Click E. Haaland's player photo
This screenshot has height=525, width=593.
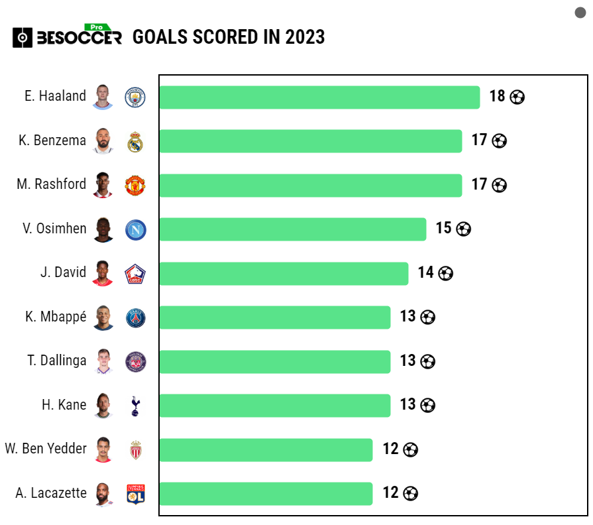103,97
